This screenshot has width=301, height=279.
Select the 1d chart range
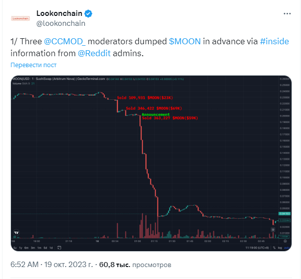pos(51,248)
